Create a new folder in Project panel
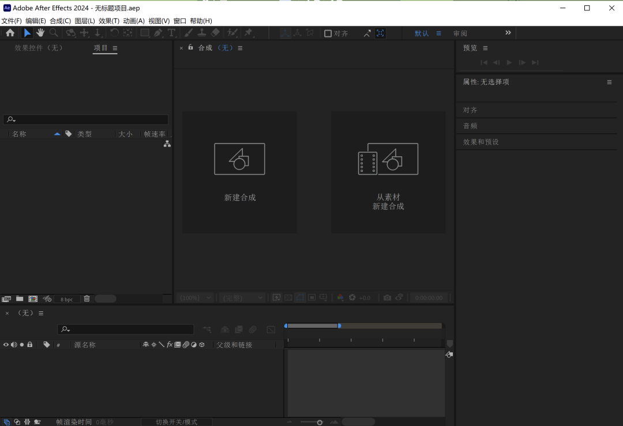The width and height of the screenshot is (623, 426). point(20,299)
